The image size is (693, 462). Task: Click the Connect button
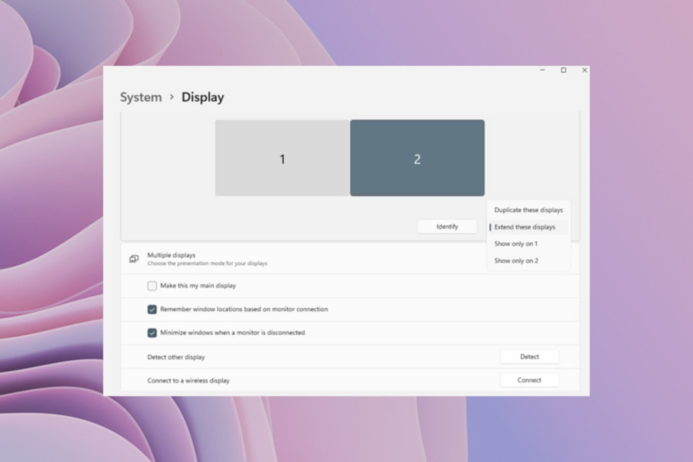pos(529,380)
